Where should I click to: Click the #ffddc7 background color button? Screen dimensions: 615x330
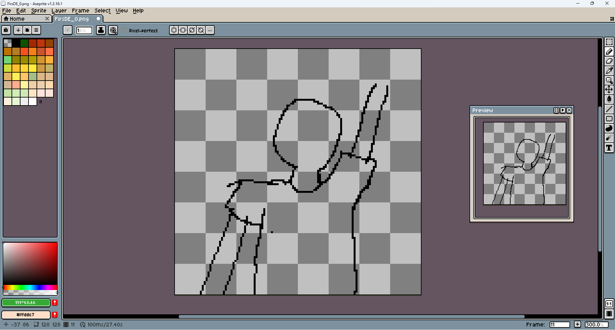pos(26,315)
